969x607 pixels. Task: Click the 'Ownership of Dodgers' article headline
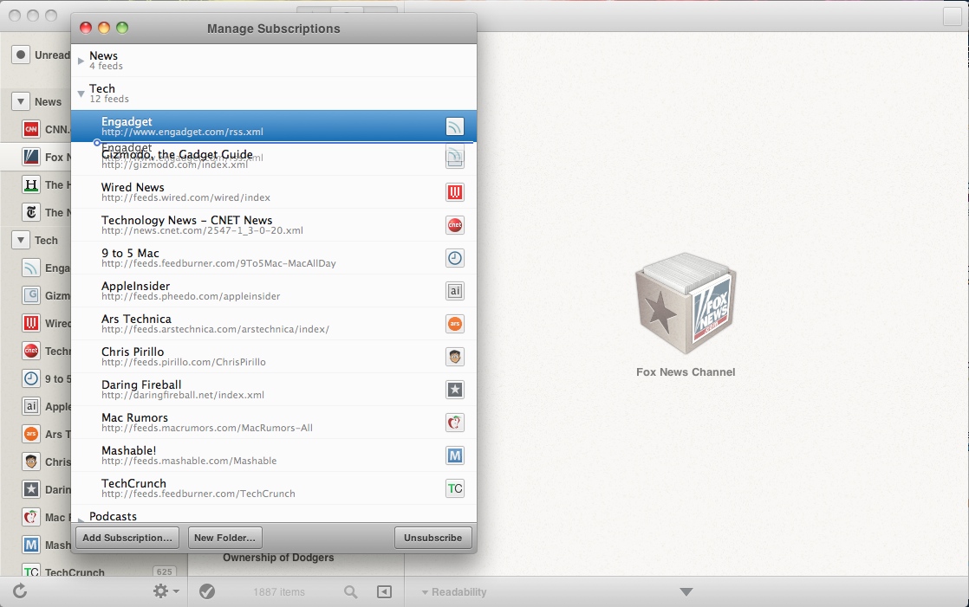tap(278, 558)
